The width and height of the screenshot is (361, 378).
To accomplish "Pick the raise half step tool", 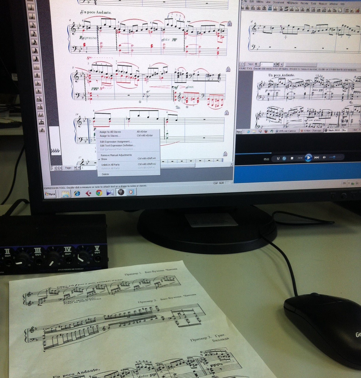I will click(39, 99).
